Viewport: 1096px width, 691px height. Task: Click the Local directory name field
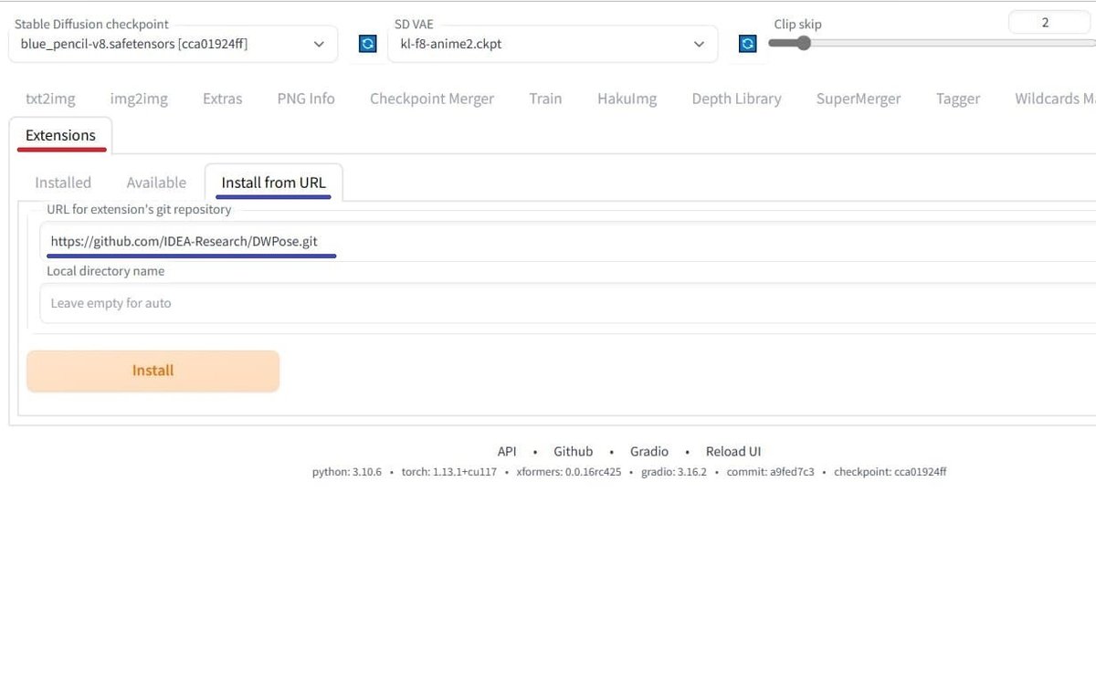coord(365,301)
